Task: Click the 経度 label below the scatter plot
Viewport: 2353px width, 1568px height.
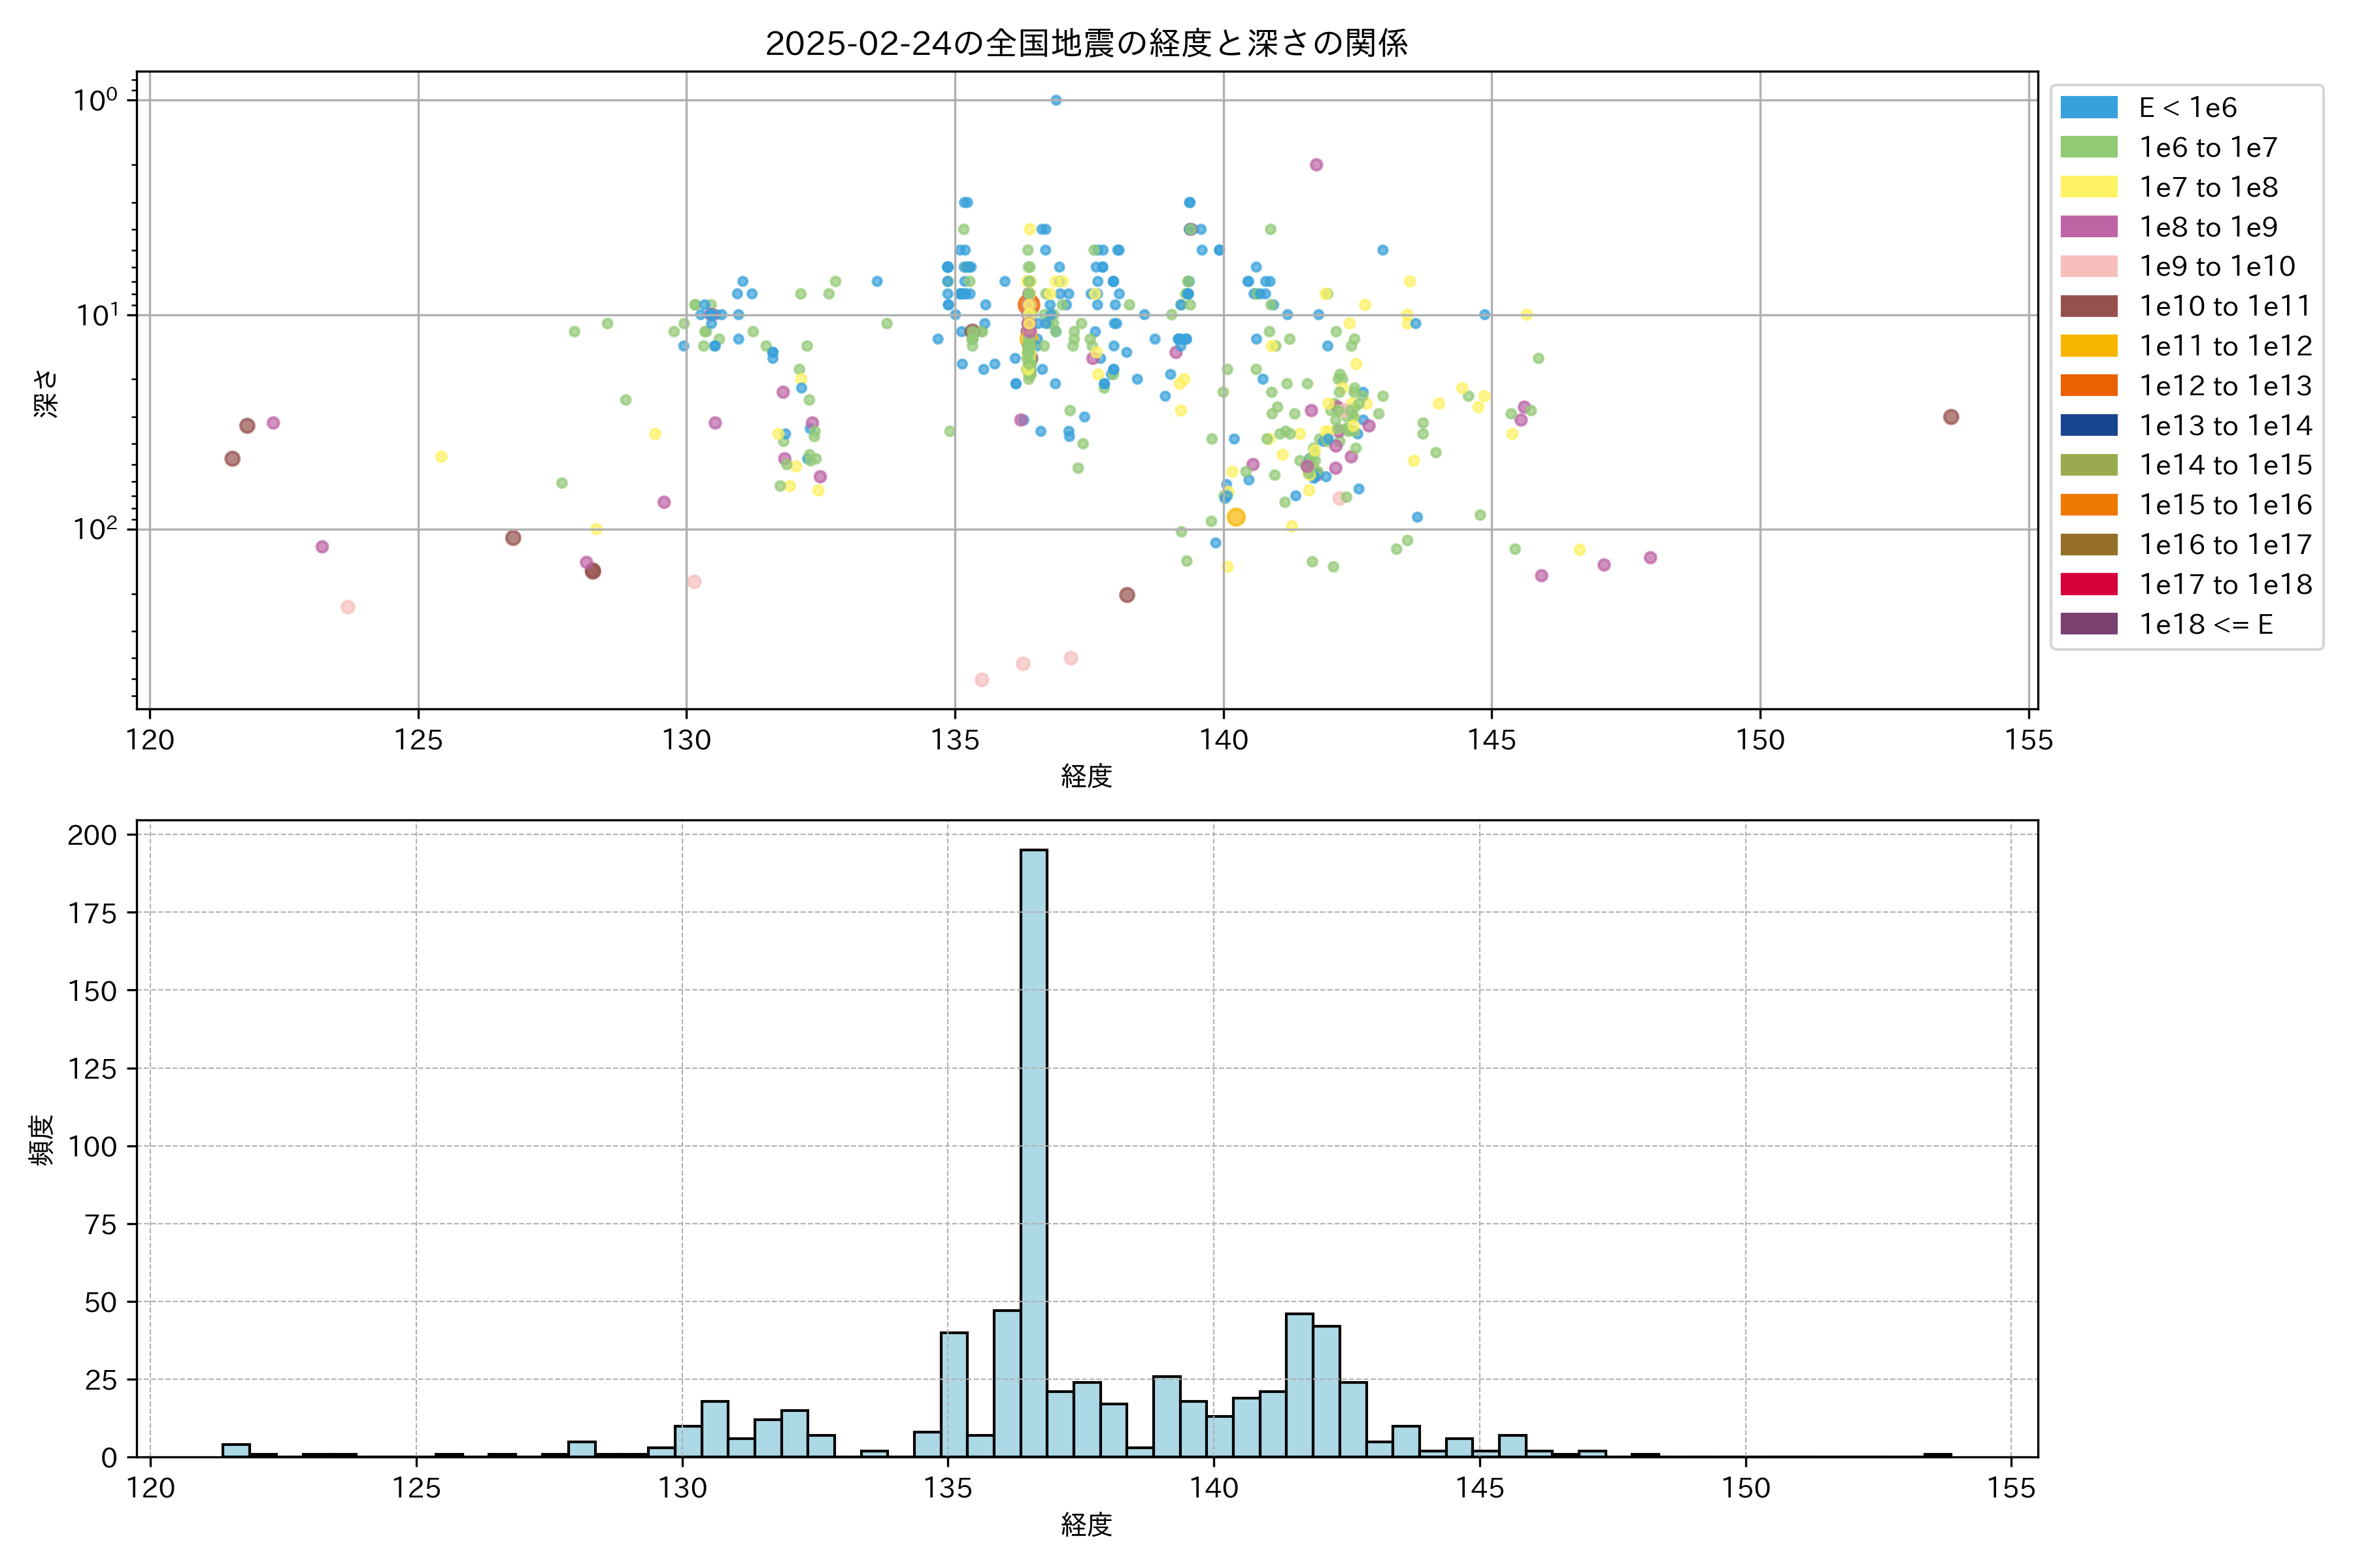Action: 1086,776
